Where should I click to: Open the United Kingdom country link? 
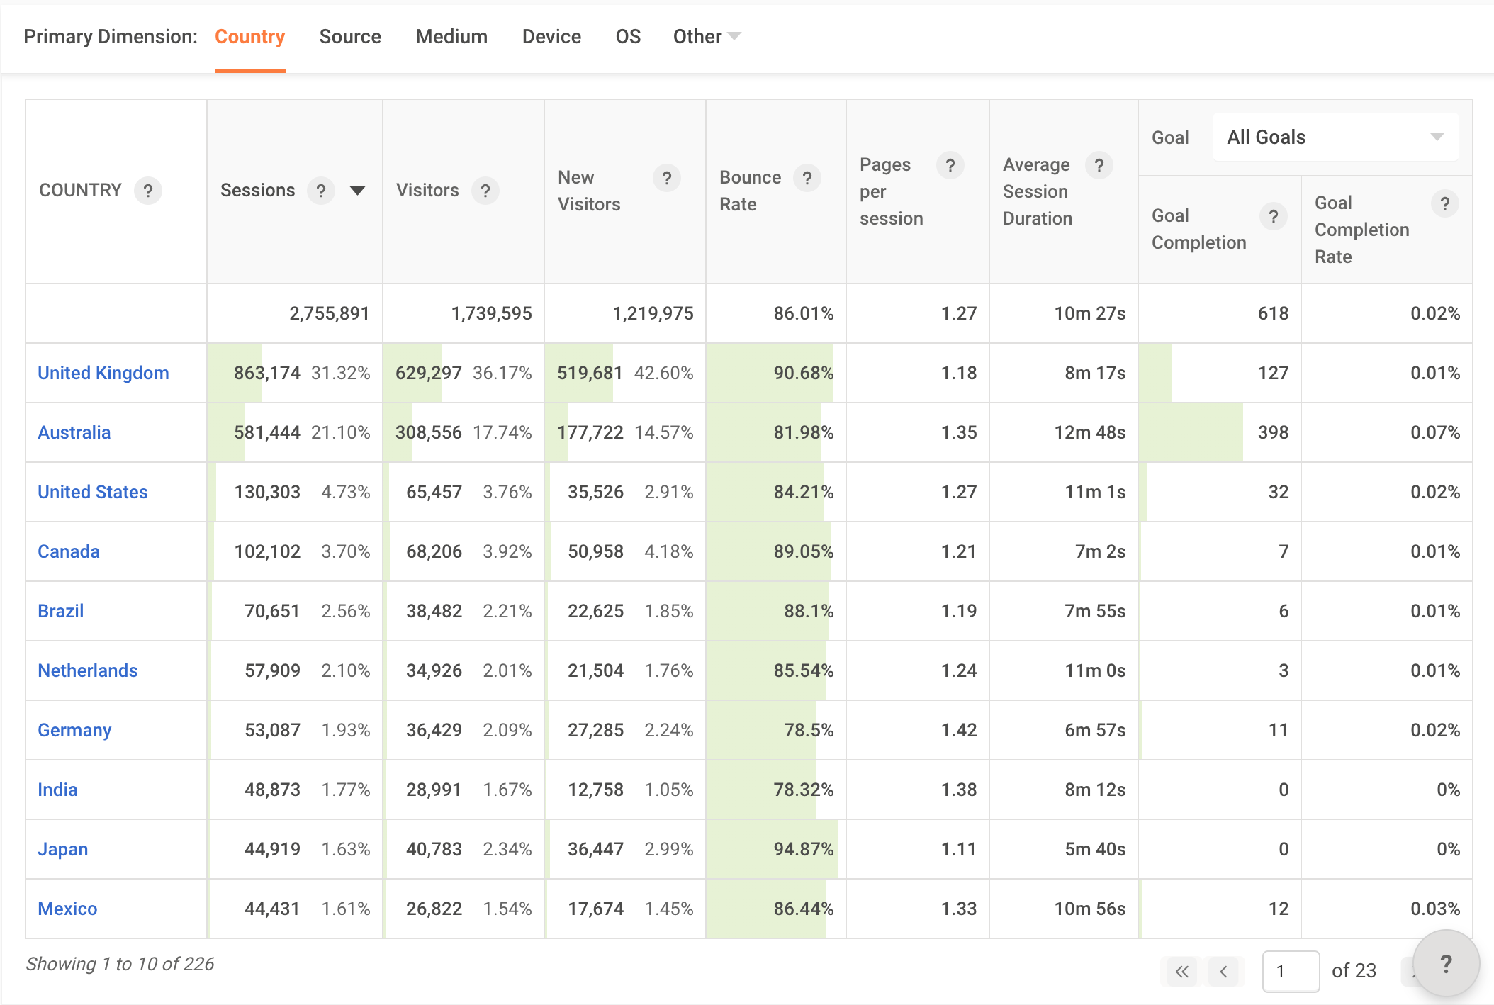[x=103, y=373]
